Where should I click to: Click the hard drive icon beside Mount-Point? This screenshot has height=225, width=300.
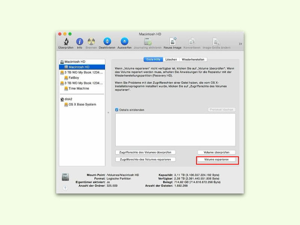pos(65,177)
